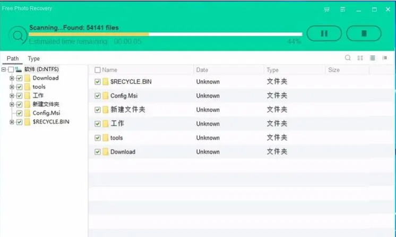396x237 pixels.
Task: Uncheck the Download folder in tree
Action: [20, 78]
